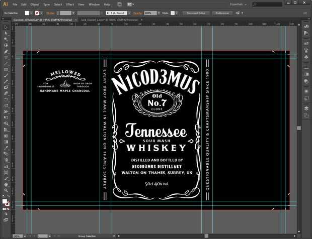
Task: Click the Stroke link in control bar
Action: [x=51, y=13]
